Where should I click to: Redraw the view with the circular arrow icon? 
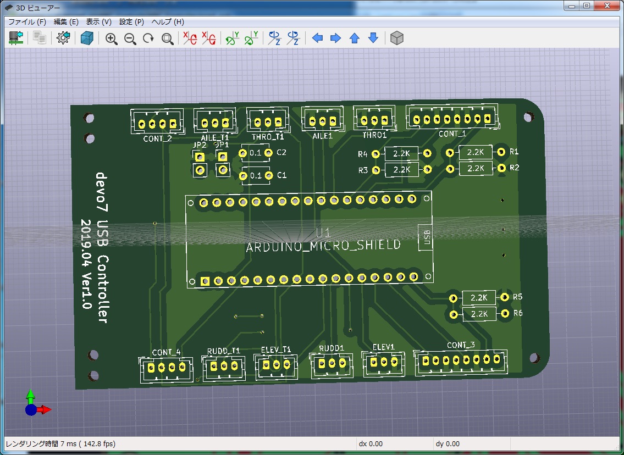click(148, 38)
